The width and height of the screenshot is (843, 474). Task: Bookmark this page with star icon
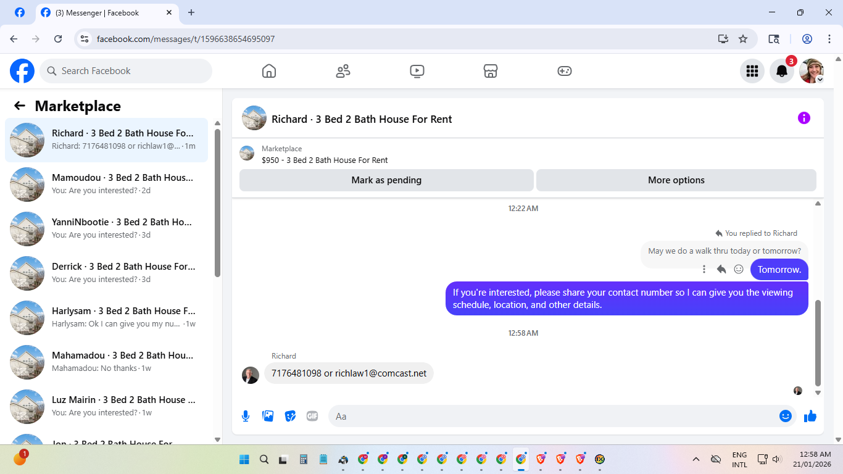[x=743, y=39]
